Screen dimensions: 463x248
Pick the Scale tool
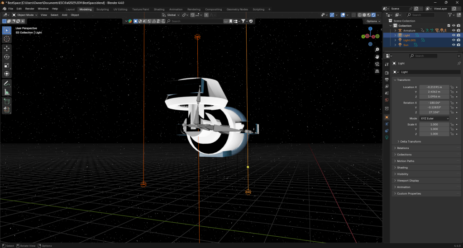[x=7, y=66]
